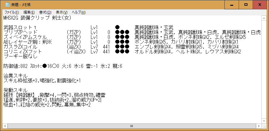Click エンプレ剣珠GX4 in the ガスラ row
Image resolution: width=269 pixels, height=131 pixels.
(x=153, y=46)
